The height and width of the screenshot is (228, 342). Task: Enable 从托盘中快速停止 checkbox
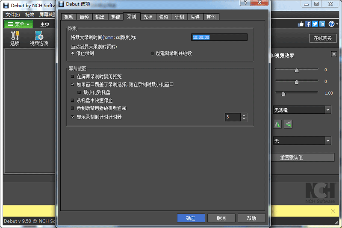tap(72, 101)
